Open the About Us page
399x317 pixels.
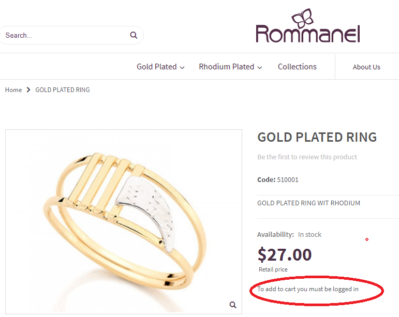(x=366, y=67)
